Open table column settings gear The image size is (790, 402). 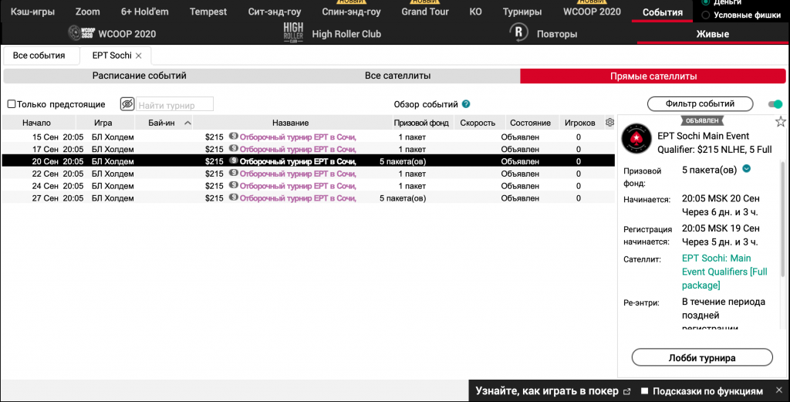[610, 123]
